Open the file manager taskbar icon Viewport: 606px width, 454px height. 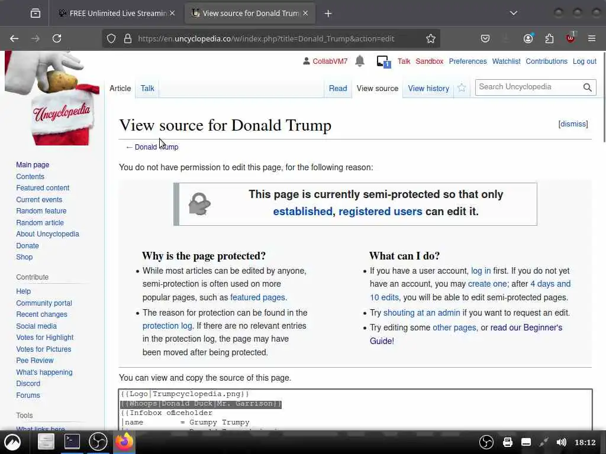(46, 442)
